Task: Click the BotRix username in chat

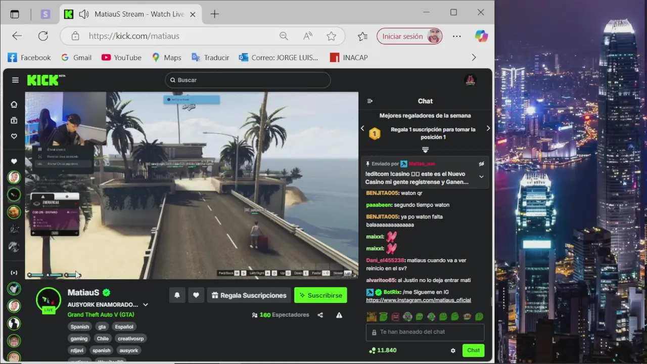Action: point(391,292)
